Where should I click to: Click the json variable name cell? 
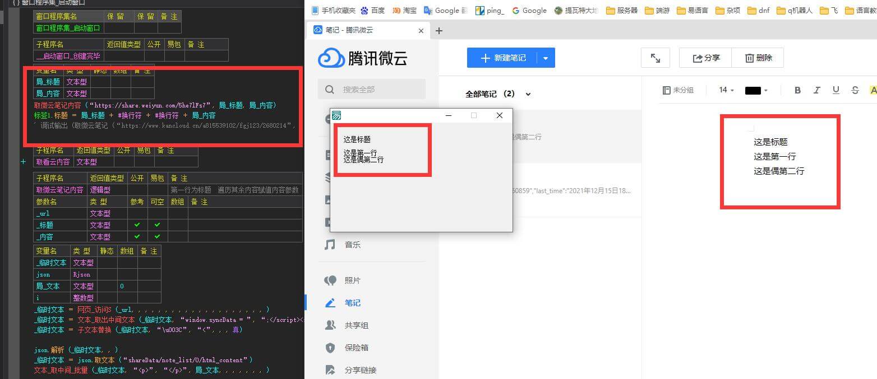[x=52, y=274]
